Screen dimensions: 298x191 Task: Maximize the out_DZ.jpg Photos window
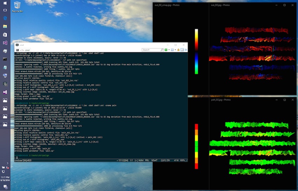284,5
